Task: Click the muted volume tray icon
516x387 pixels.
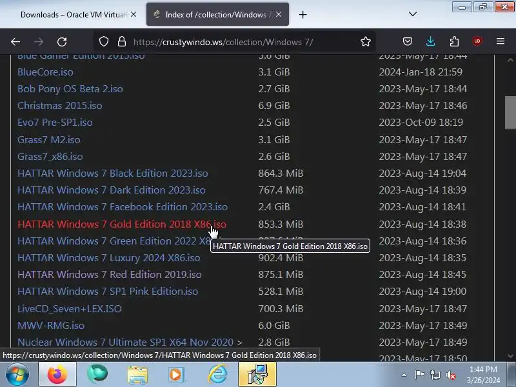Action: click(x=451, y=375)
